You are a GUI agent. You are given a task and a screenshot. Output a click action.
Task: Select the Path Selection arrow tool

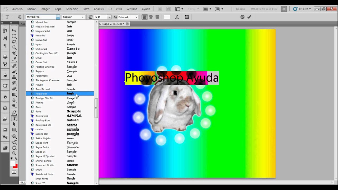pos(14,124)
